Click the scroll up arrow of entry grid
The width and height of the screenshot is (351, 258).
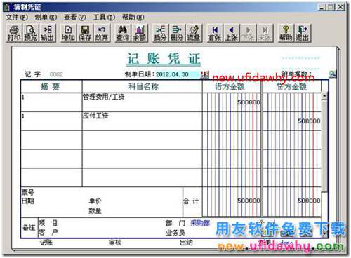324,96
